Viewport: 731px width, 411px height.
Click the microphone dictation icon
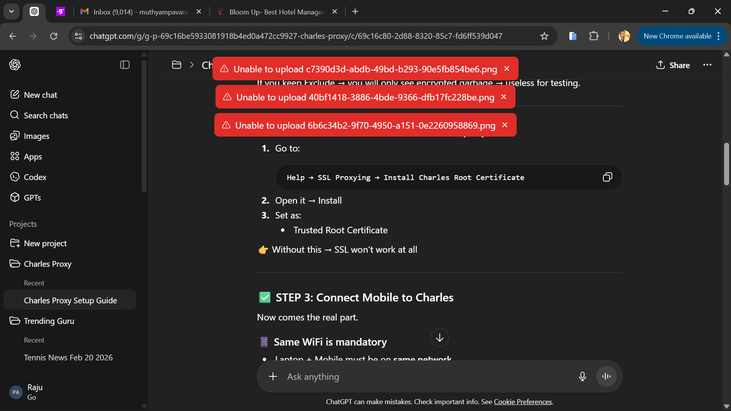pos(582,377)
